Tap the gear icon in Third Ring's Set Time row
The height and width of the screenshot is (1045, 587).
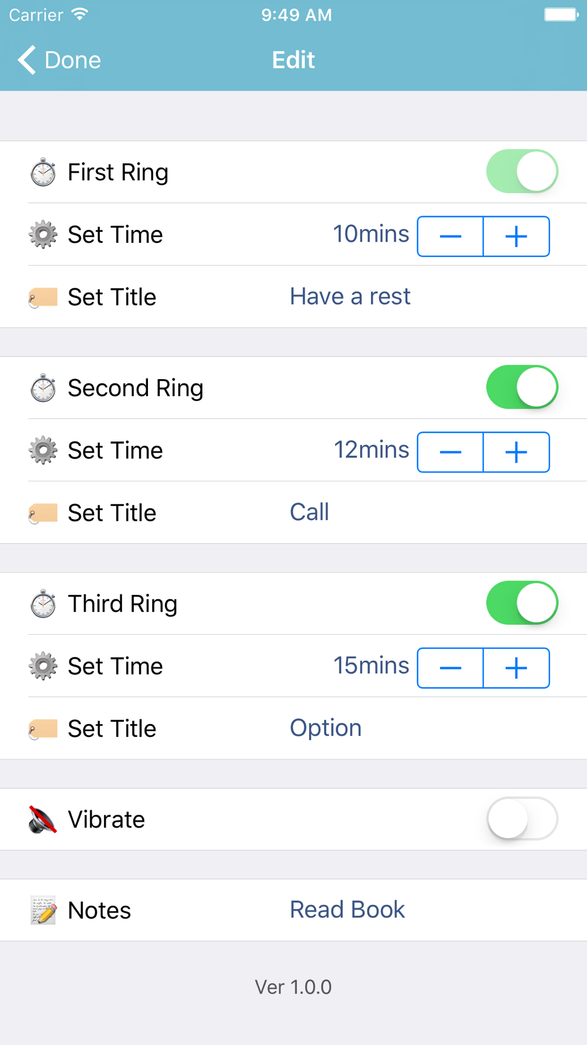(43, 666)
